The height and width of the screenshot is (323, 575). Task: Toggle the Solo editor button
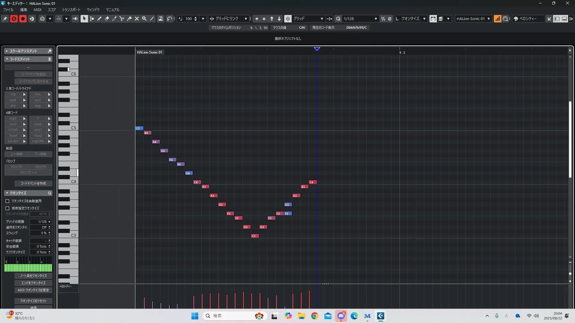(14, 19)
